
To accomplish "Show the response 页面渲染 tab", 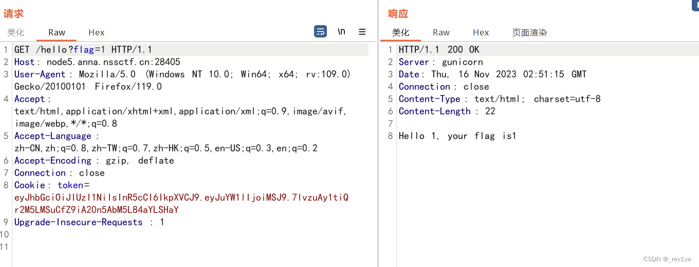I will click(529, 32).
